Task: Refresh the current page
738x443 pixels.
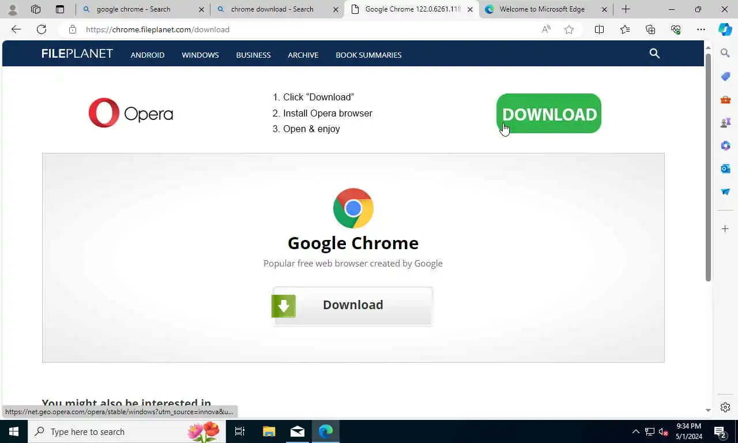Action: coord(42,29)
